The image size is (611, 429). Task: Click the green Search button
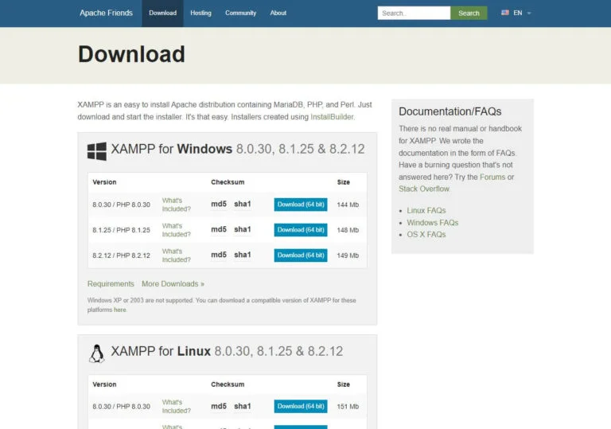(x=469, y=14)
